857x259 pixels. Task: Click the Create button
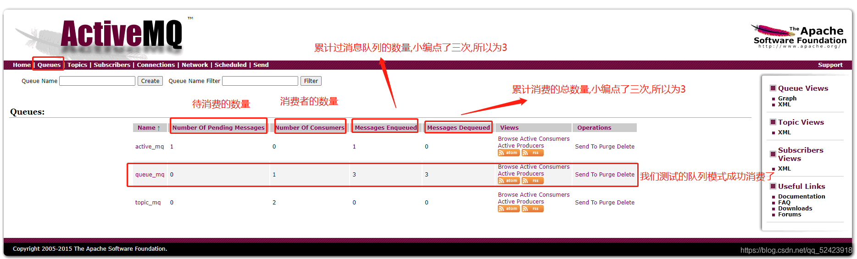(x=150, y=81)
